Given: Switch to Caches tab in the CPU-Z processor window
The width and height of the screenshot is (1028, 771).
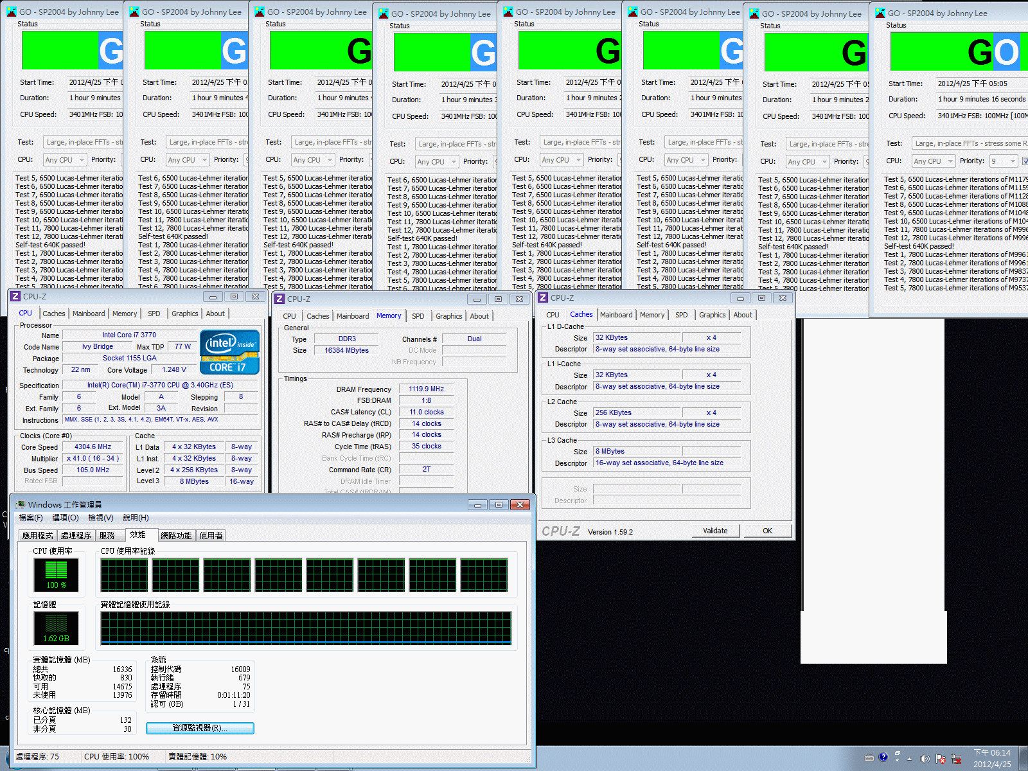Looking at the screenshot, I should tap(54, 314).
